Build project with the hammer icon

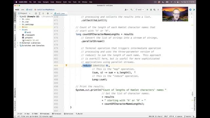click(x=132, y=10)
